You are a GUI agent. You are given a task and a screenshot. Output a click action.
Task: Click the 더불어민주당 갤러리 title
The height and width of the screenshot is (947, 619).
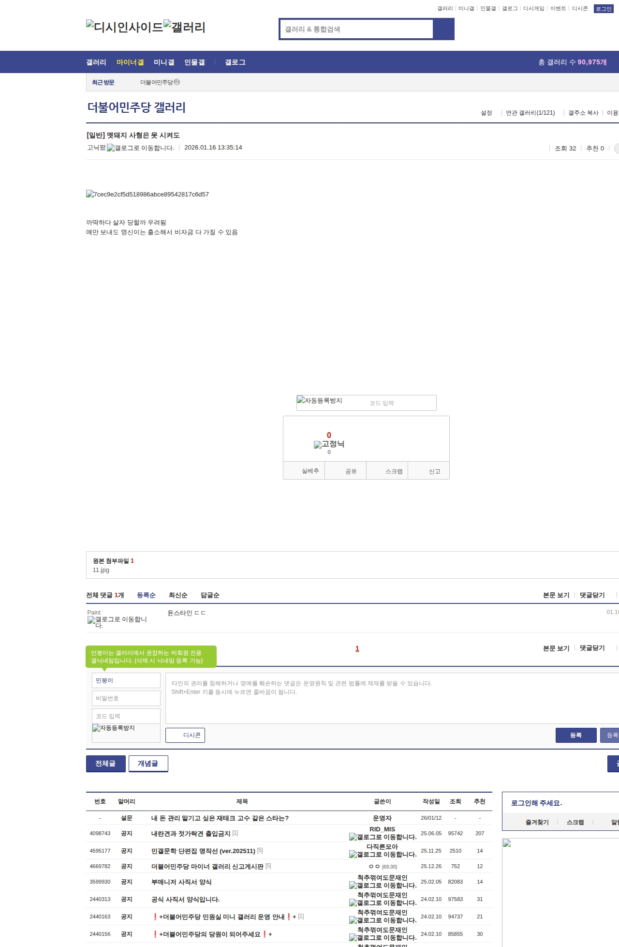tap(136, 107)
